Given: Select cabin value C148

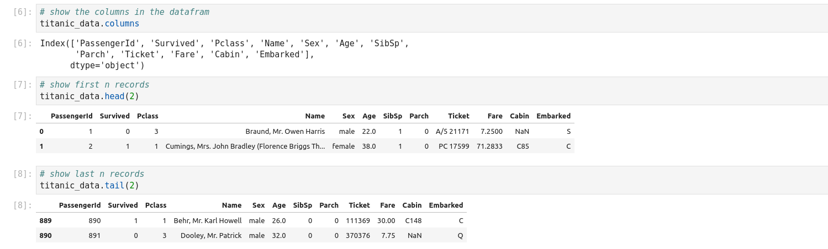Looking at the screenshot, I should (413, 221).
